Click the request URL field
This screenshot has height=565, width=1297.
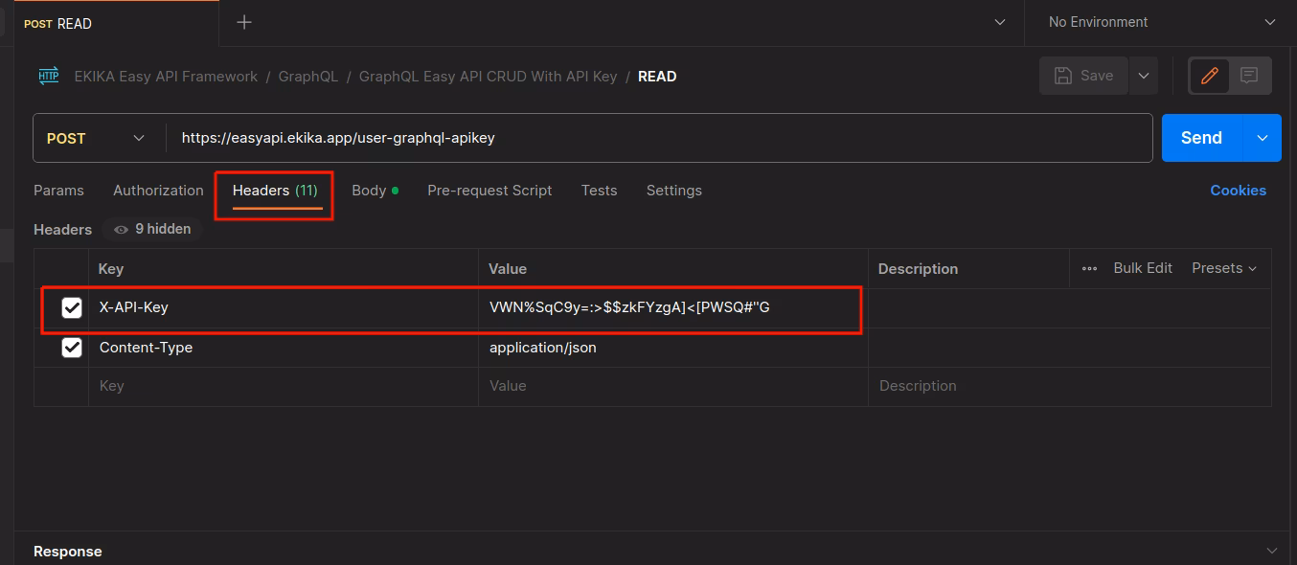pos(659,138)
